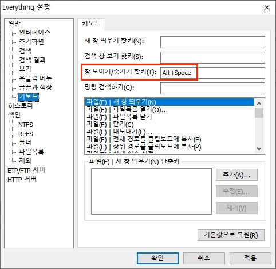The height and width of the screenshot is (269, 276).
Task: Click the command list scroll down arrow
Action: (259, 149)
